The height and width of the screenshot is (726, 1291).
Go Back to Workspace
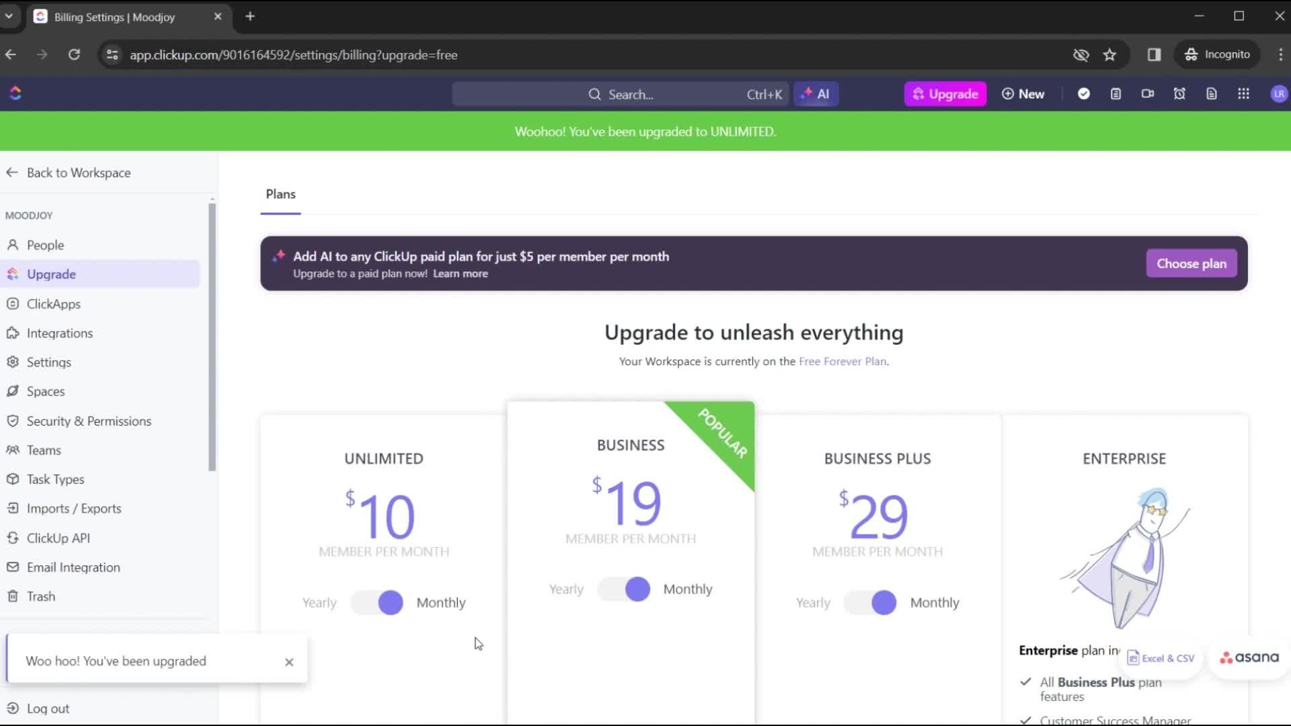tap(69, 173)
